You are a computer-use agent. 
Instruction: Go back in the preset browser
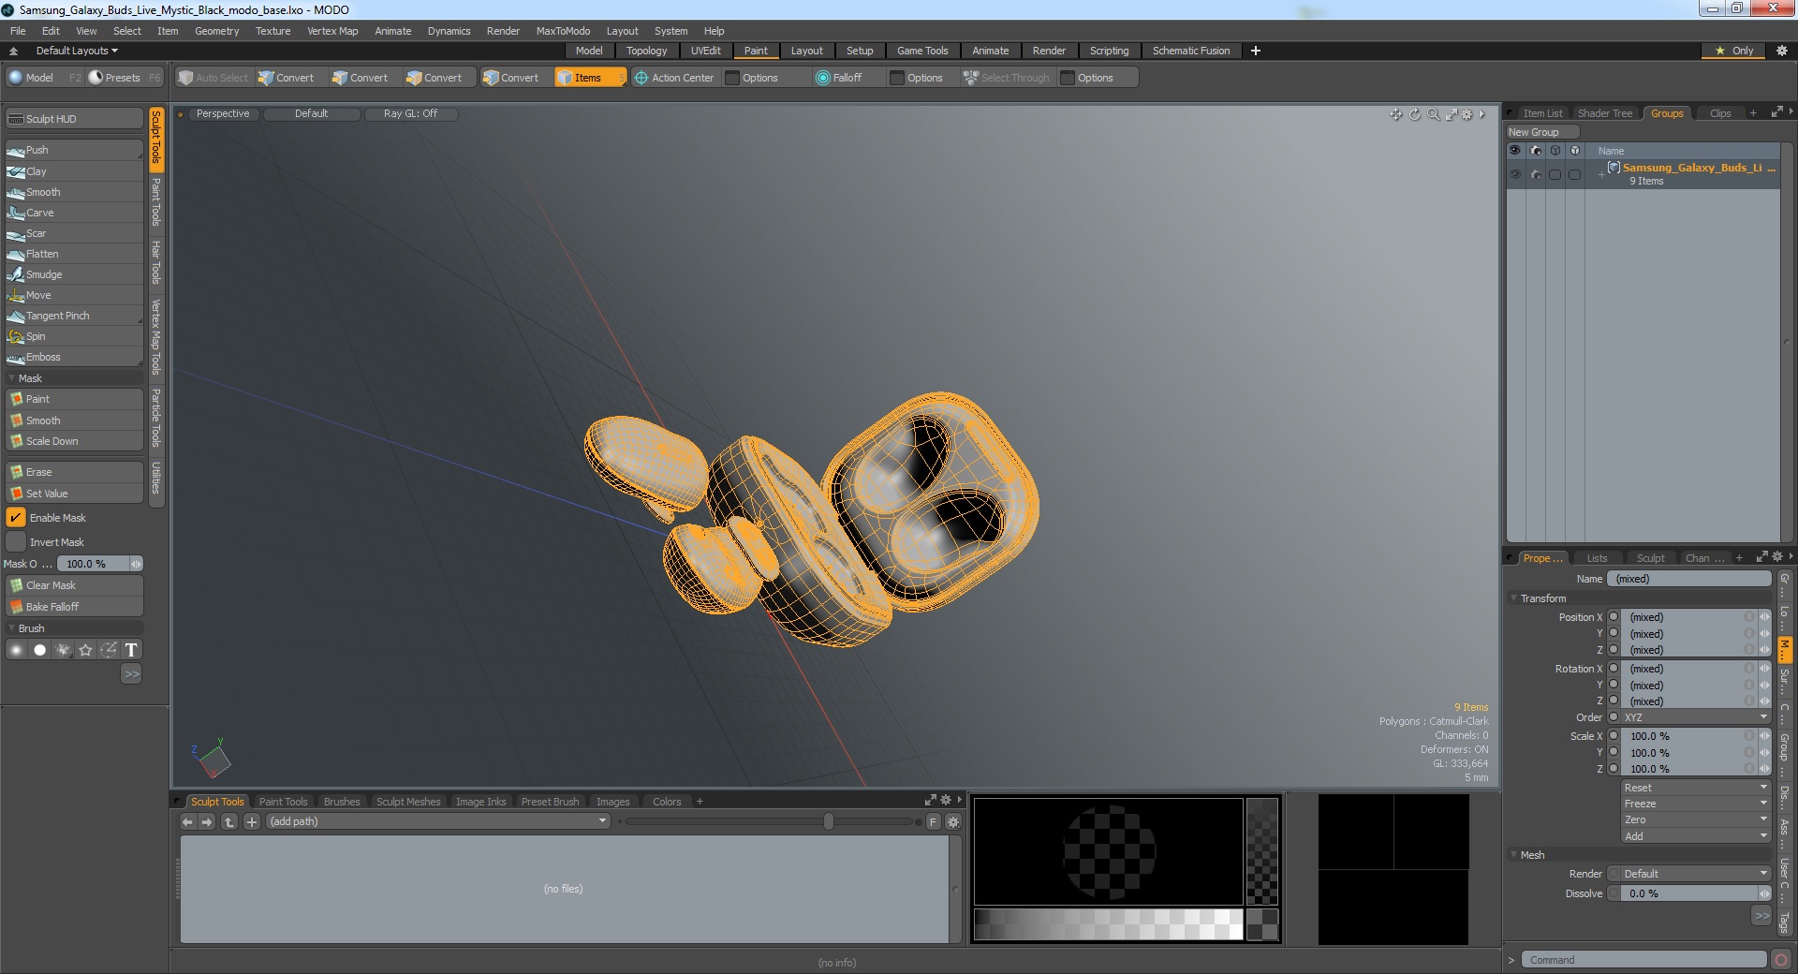point(187,821)
